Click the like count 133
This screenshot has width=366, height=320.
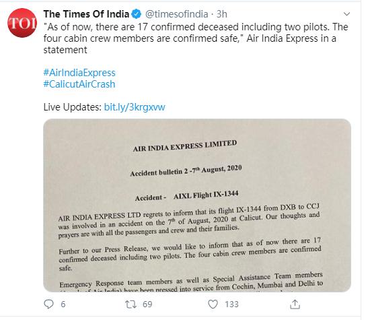point(231,305)
